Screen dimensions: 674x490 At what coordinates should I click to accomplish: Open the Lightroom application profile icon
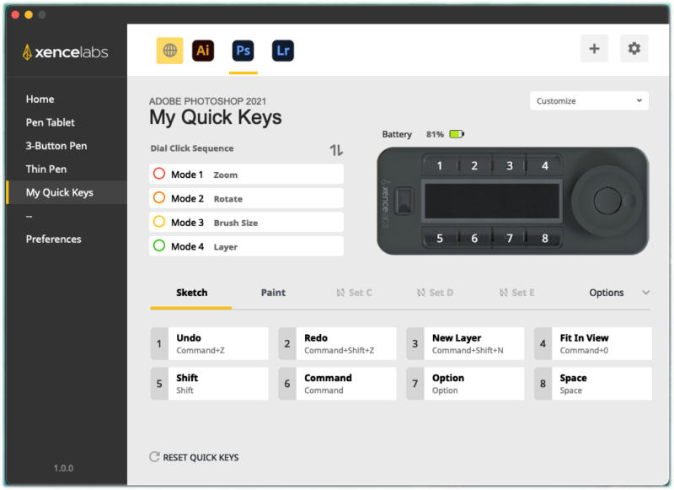tap(283, 51)
